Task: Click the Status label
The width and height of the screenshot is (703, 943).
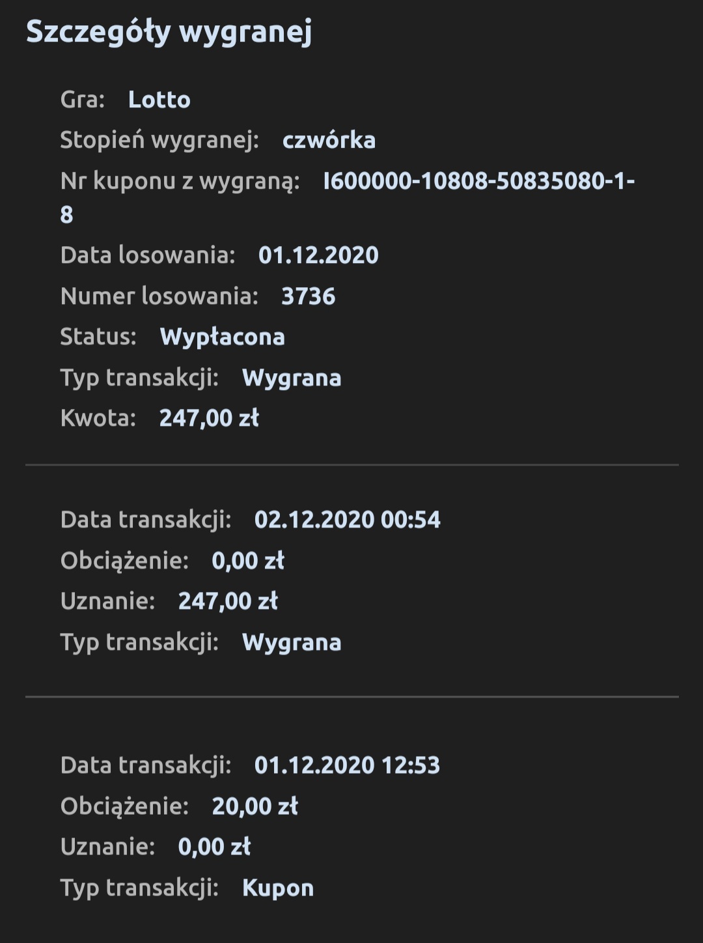Action: coord(98,337)
